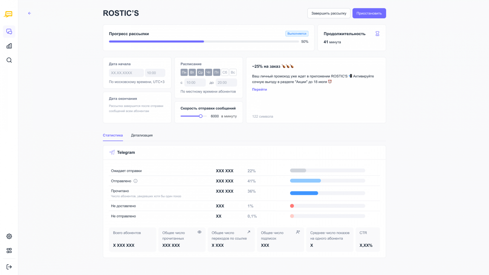Go back using the left arrow
The image size is (489, 275).
coord(30,13)
